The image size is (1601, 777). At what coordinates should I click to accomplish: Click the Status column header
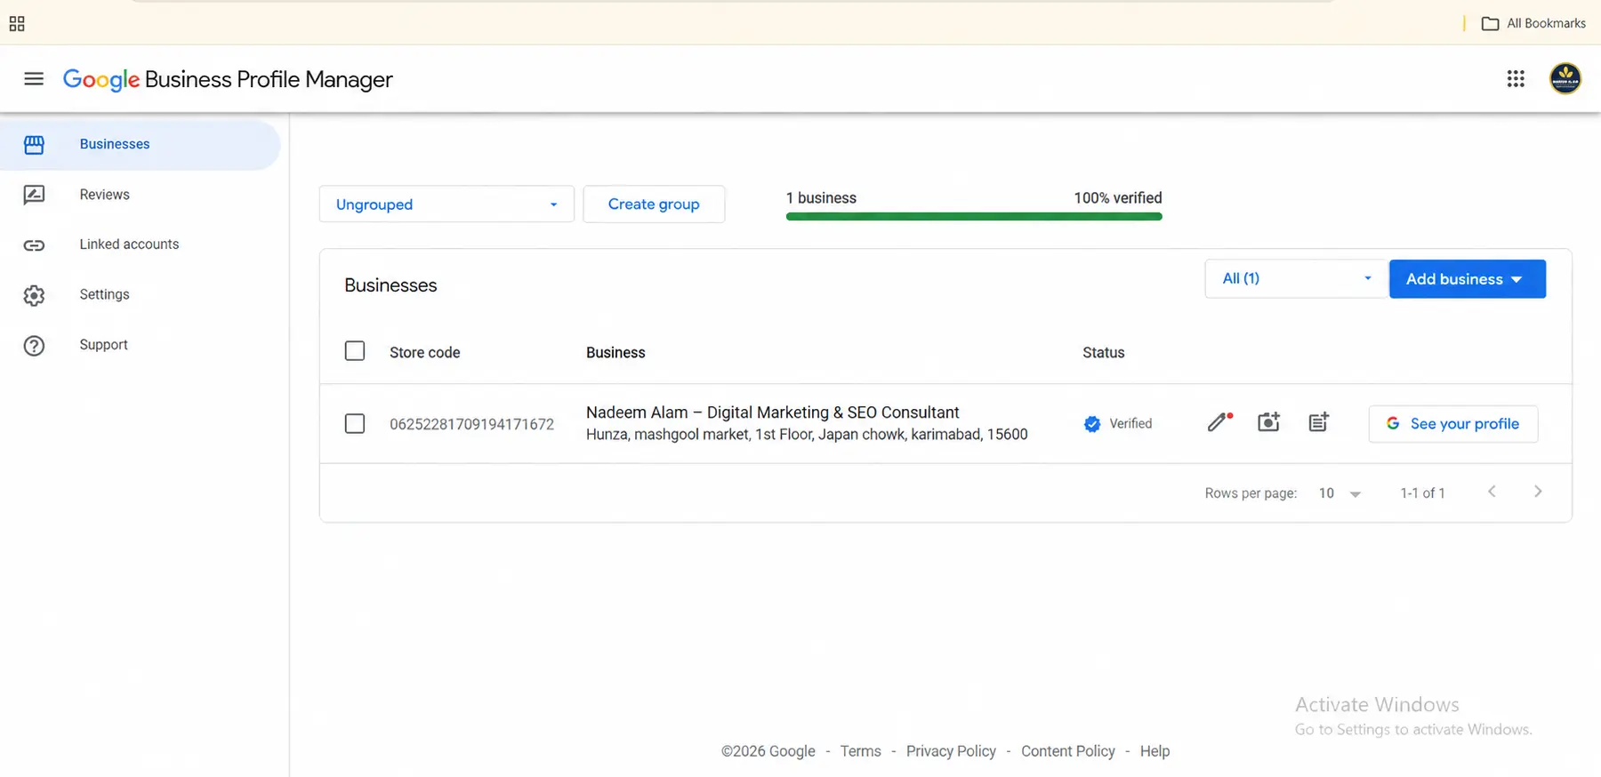1103,353
